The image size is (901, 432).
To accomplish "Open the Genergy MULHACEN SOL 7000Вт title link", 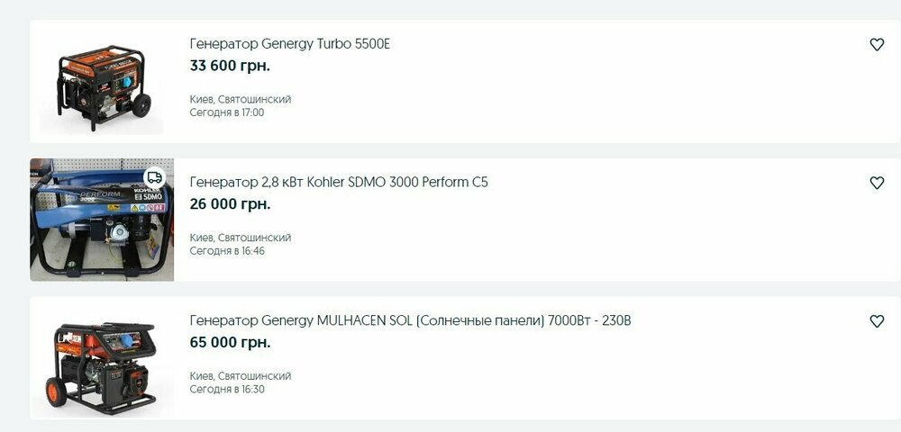I will 410,320.
